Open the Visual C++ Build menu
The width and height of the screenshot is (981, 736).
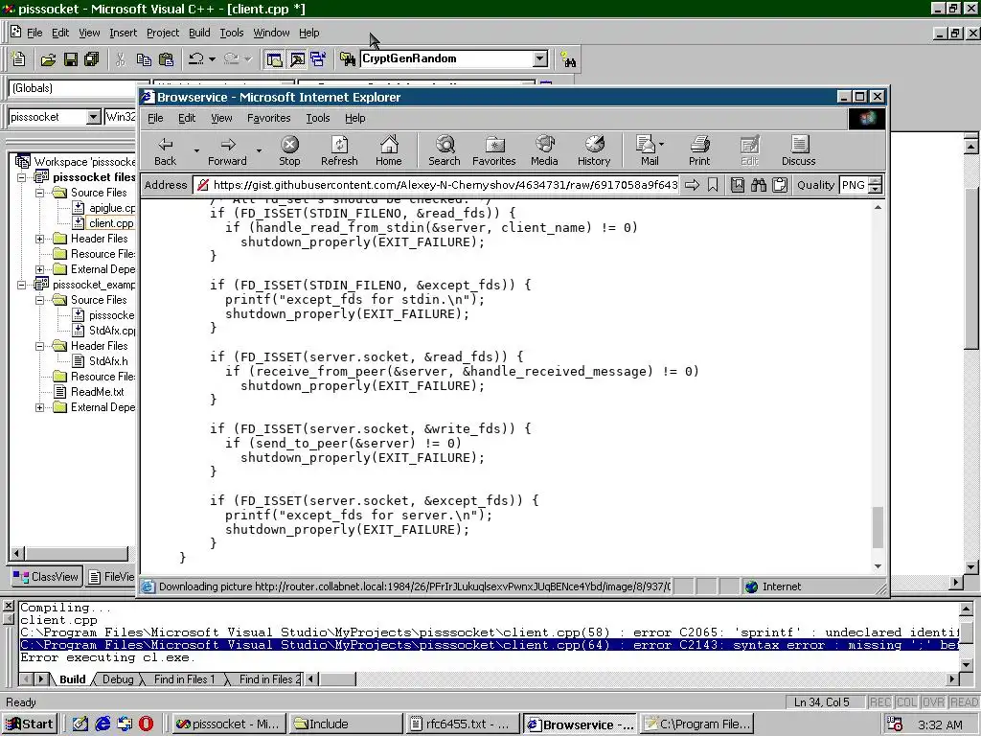point(199,33)
